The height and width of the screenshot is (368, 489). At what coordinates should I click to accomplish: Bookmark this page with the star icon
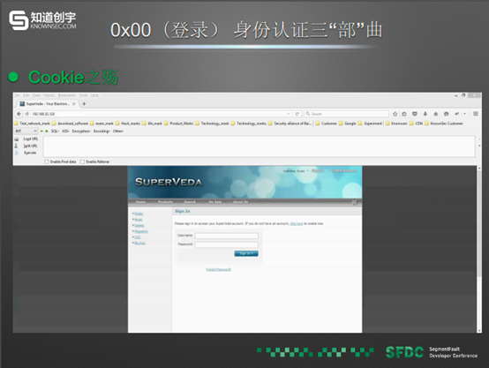click(395, 114)
